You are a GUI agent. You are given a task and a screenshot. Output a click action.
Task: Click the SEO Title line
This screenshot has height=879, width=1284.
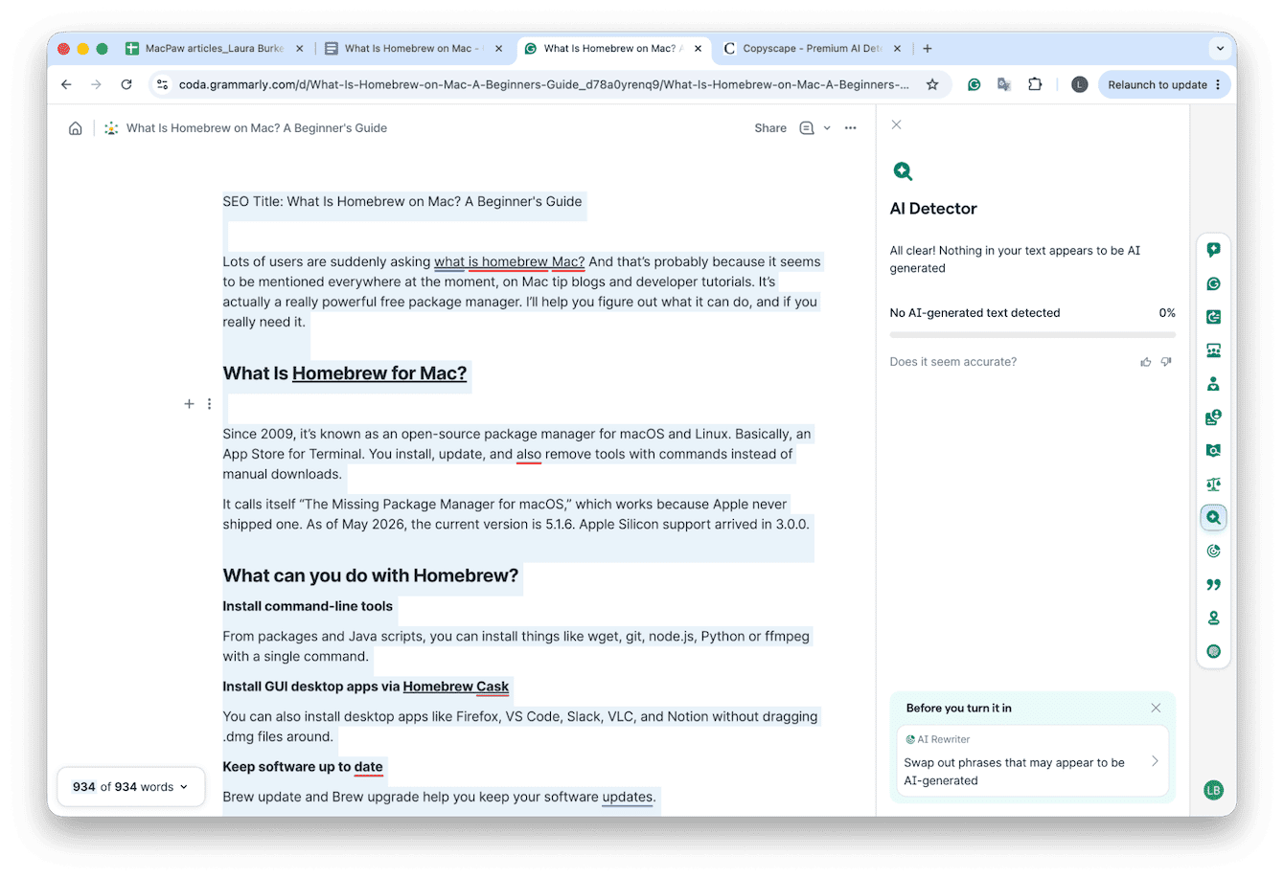tap(402, 201)
